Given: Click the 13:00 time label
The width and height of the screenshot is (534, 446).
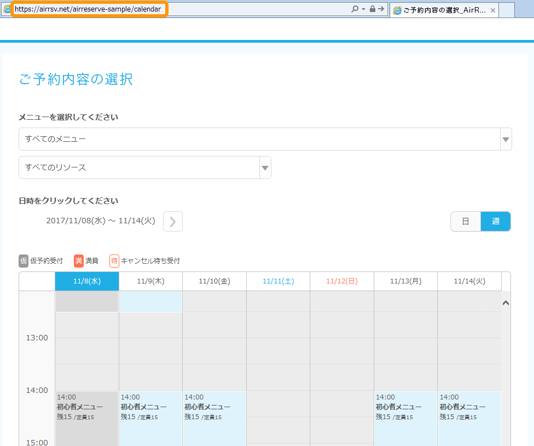Looking at the screenshot, I should coord(37,338).
